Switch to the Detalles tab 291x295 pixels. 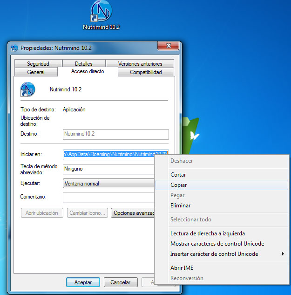tap(84, 63)
